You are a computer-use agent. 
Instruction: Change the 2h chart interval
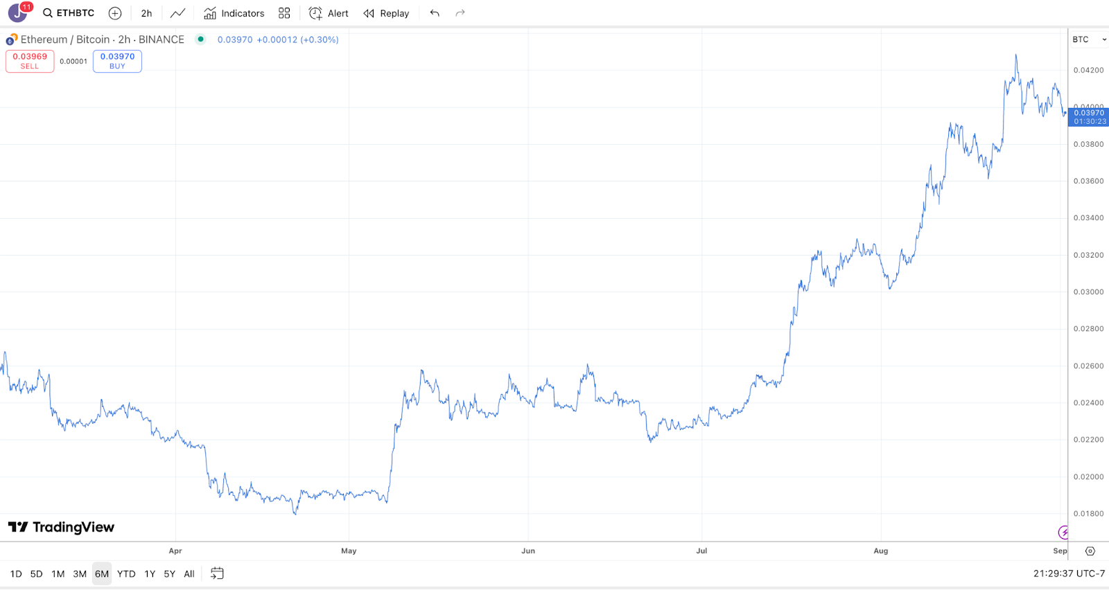(146, 13)
